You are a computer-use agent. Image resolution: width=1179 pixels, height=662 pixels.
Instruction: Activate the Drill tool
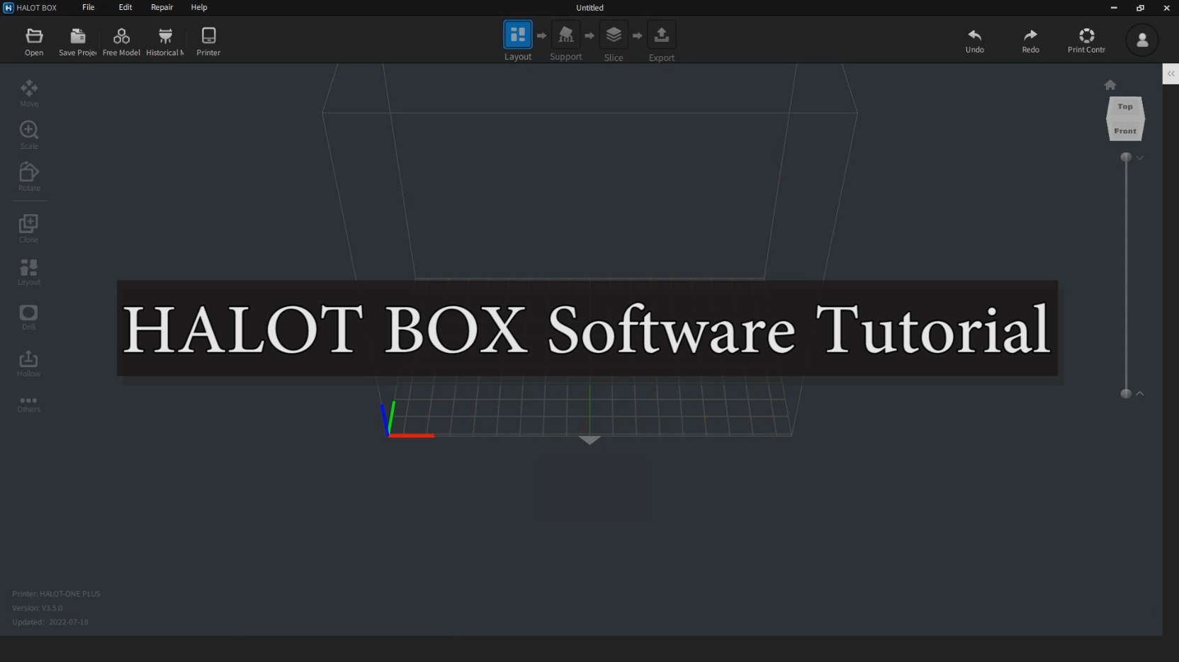tap(29, 316)
